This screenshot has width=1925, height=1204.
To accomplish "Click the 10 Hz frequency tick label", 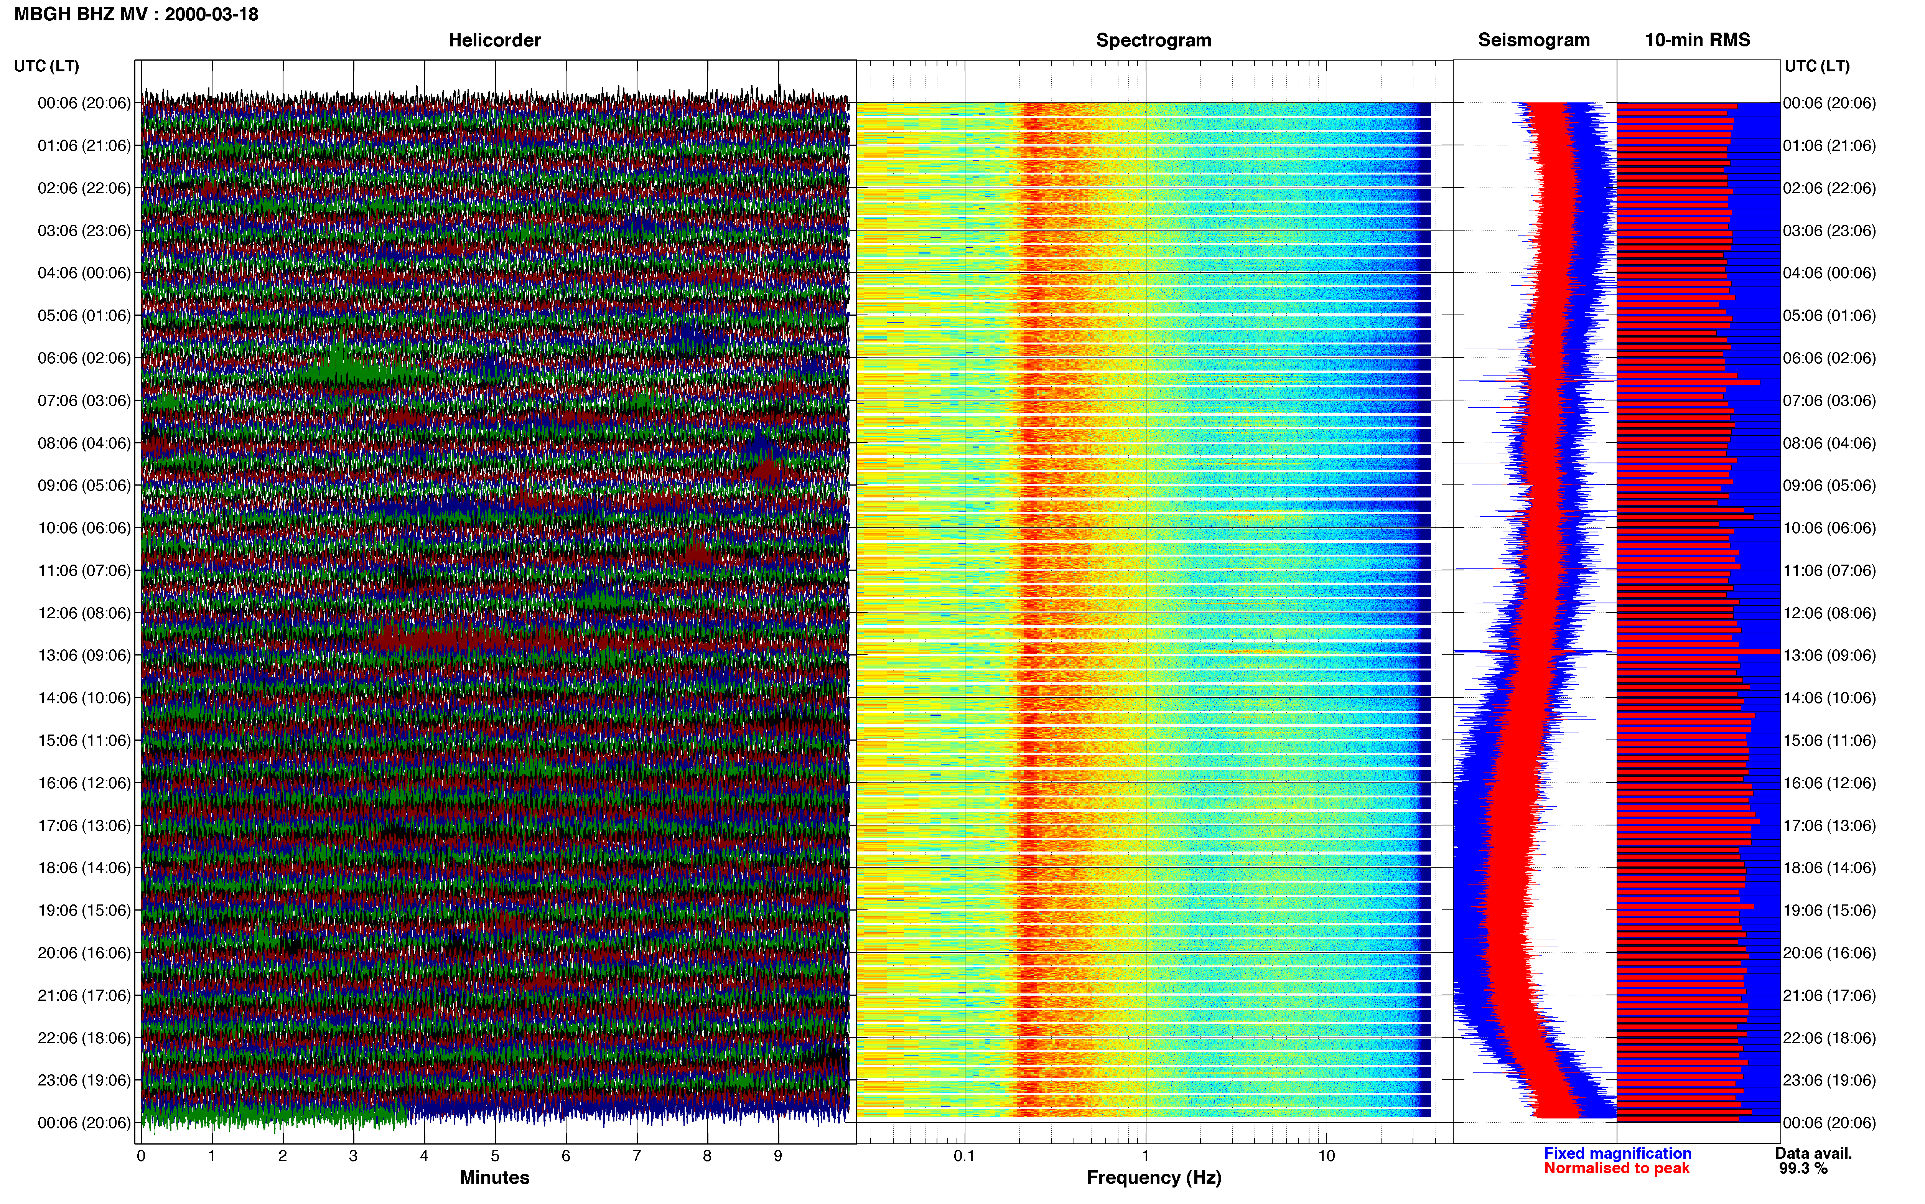I will (1326, 1155).
